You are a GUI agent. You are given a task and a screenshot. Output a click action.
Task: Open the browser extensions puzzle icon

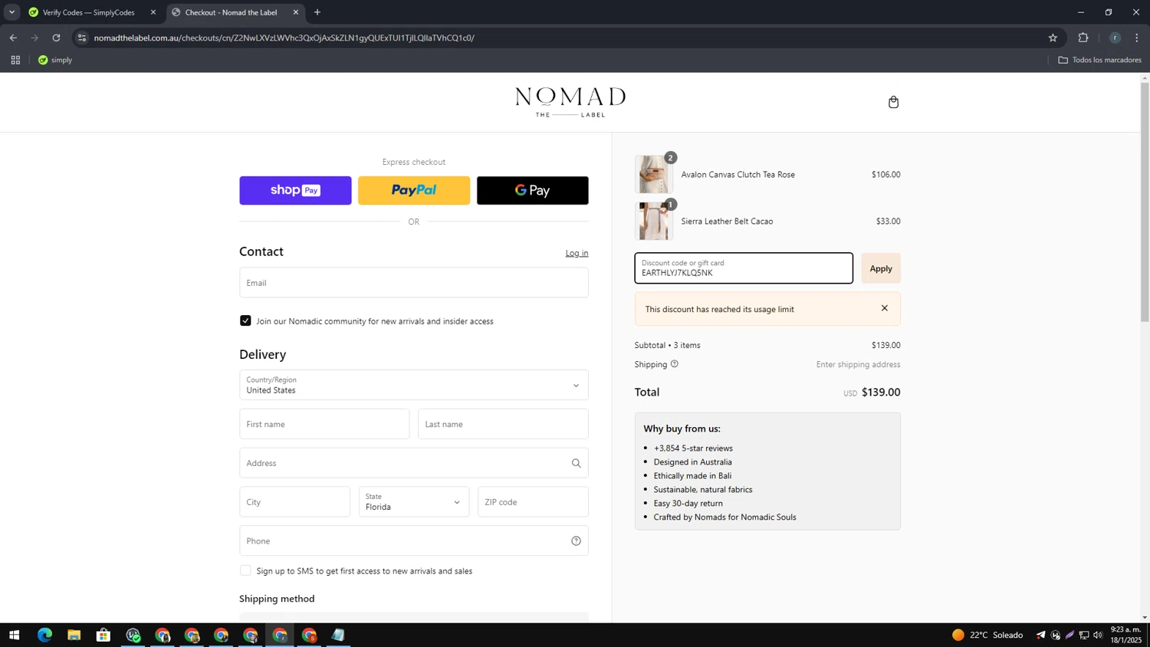point(1083,38)
